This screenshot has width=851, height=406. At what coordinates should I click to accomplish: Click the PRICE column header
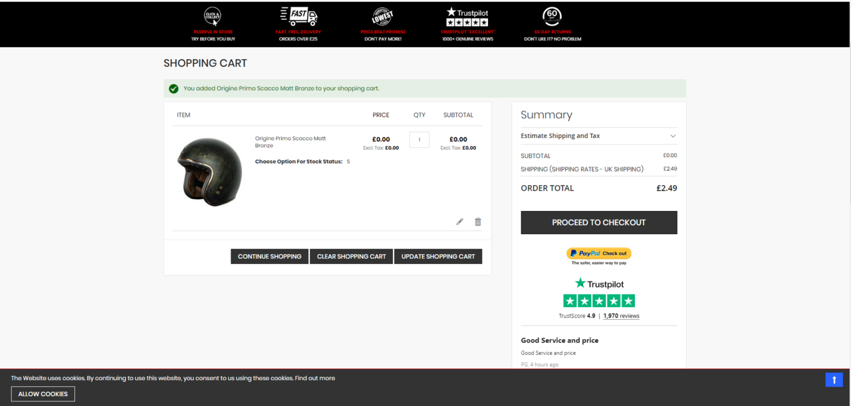point(381,115)
